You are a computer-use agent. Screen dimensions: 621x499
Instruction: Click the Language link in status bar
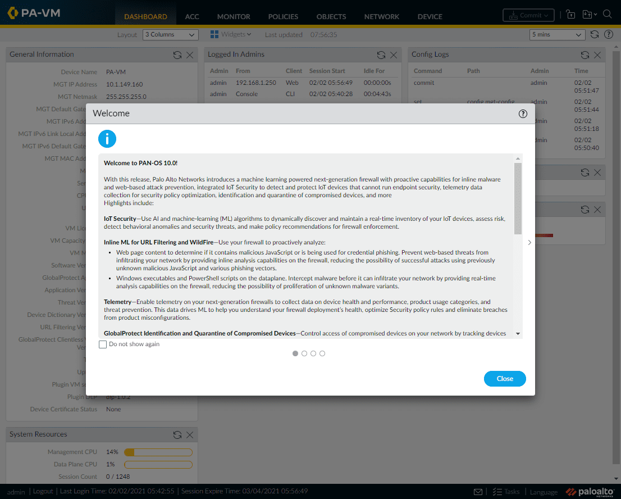(544, 492)
